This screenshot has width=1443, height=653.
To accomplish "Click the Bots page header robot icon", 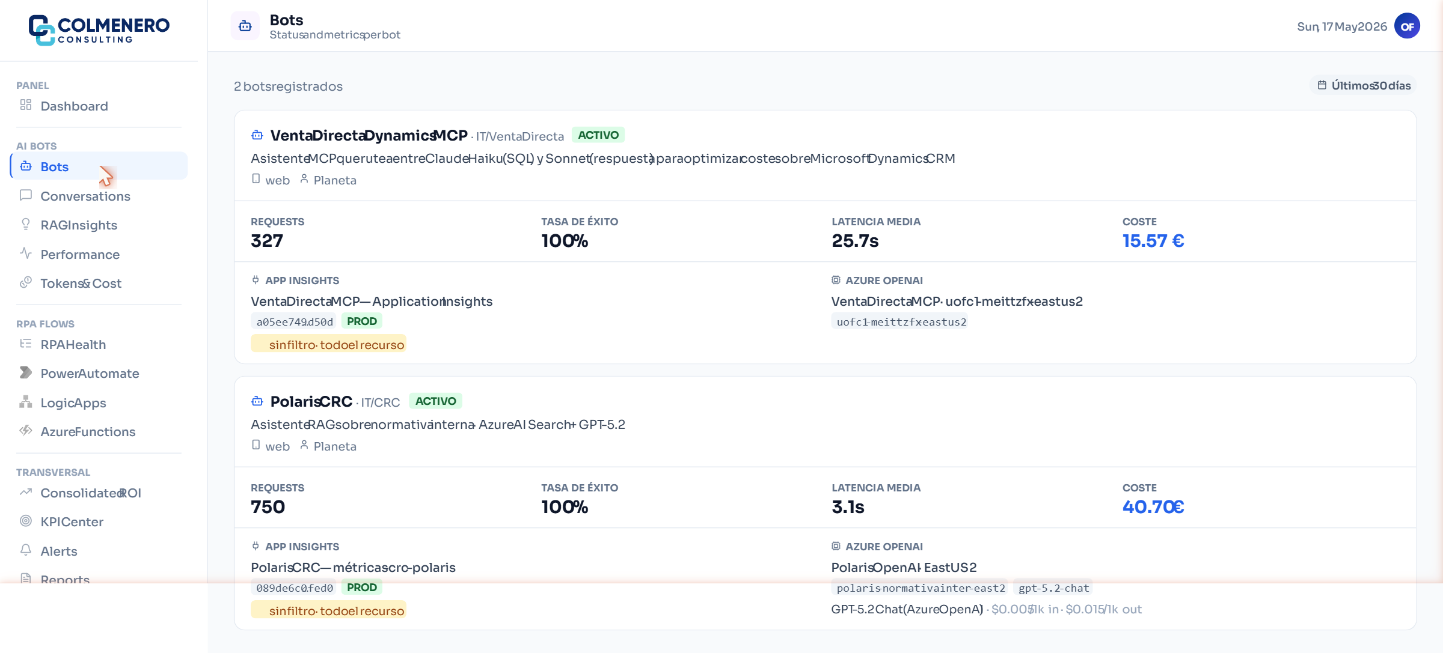I will pyautogui.click(x=245, y=26).
